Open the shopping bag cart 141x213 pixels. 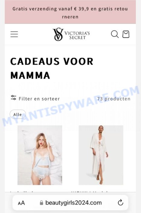click(x=126, y=34)
